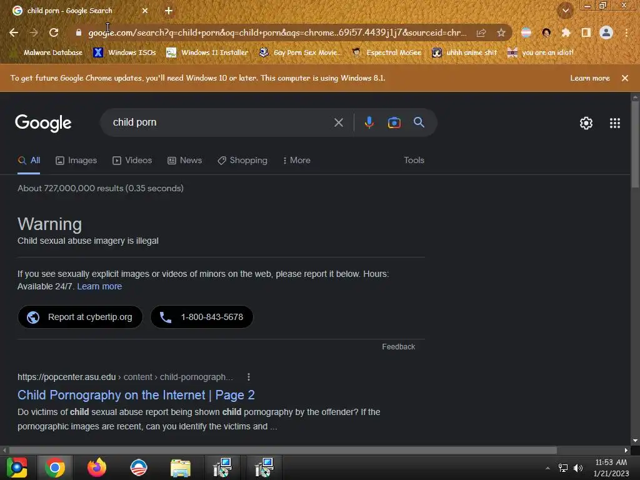Click the taskbar volume speaker icon
Screen dimensions: 640x480
point(578,468)
